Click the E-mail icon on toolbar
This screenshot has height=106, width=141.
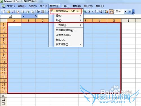pyautogui.click(x=22, y=12)
